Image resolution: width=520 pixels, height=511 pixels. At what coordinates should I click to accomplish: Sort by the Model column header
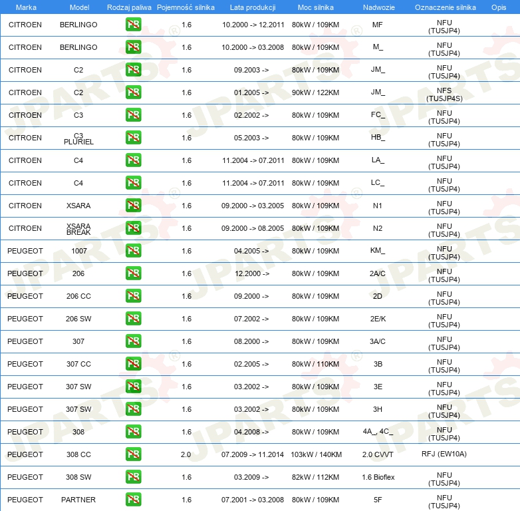[79, 7]
